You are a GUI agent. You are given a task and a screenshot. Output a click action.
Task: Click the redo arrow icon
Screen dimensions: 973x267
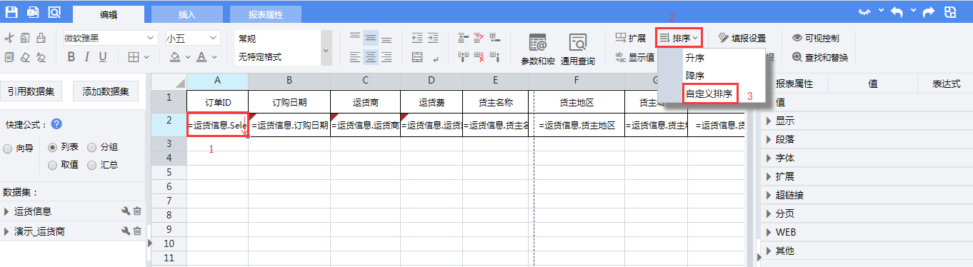coord(928,12)
